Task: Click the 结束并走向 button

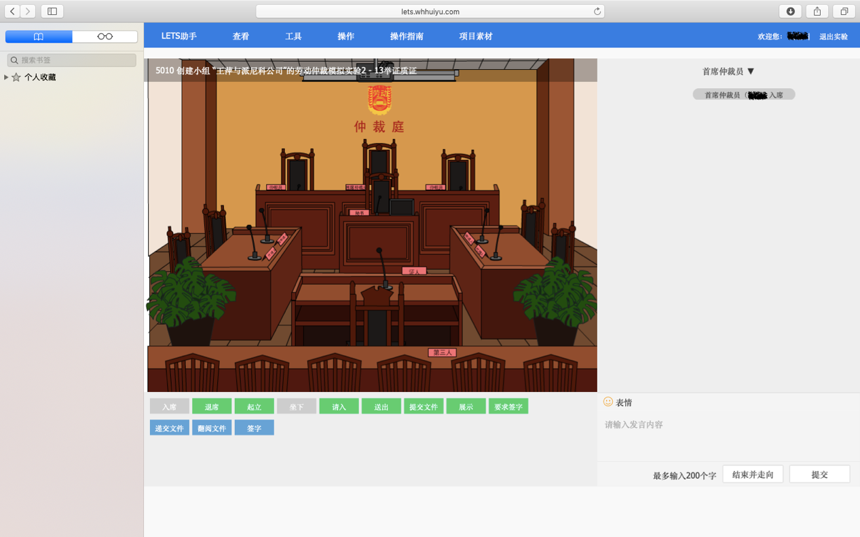Action: (753, 475)
